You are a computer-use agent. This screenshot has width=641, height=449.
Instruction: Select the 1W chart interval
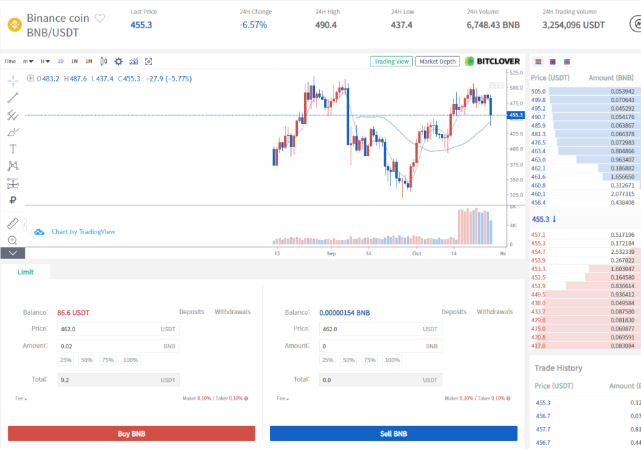[x=75, y=62]
